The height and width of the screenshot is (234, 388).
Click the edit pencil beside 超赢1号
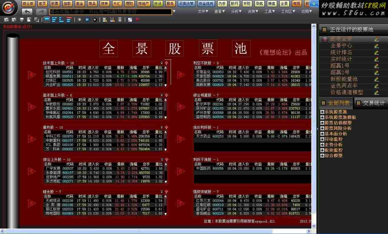click(376, 66)
